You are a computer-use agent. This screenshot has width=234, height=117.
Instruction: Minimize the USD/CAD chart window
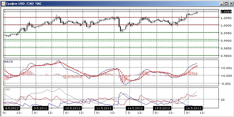click(222, 3)
